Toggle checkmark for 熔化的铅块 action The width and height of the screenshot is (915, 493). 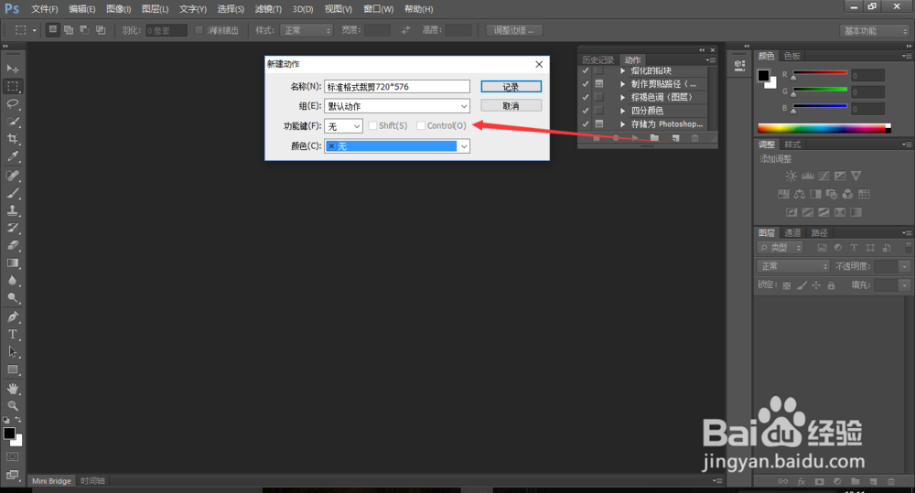(x=586, y=70)
